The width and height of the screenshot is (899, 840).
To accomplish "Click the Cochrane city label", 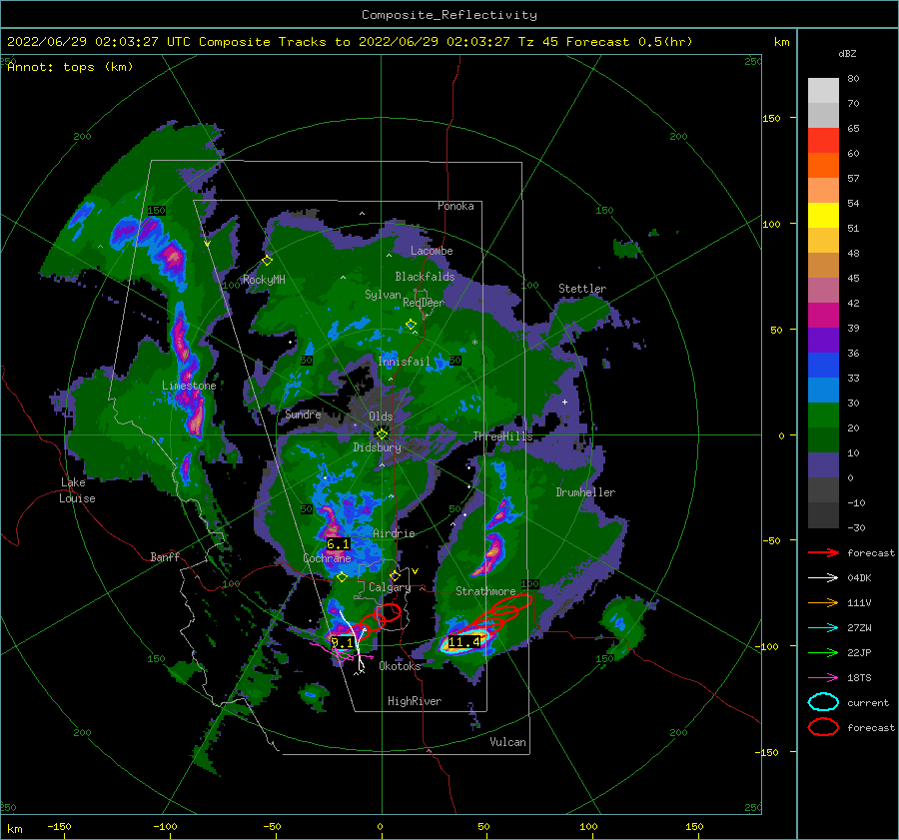I will click(x=327, y=558).
